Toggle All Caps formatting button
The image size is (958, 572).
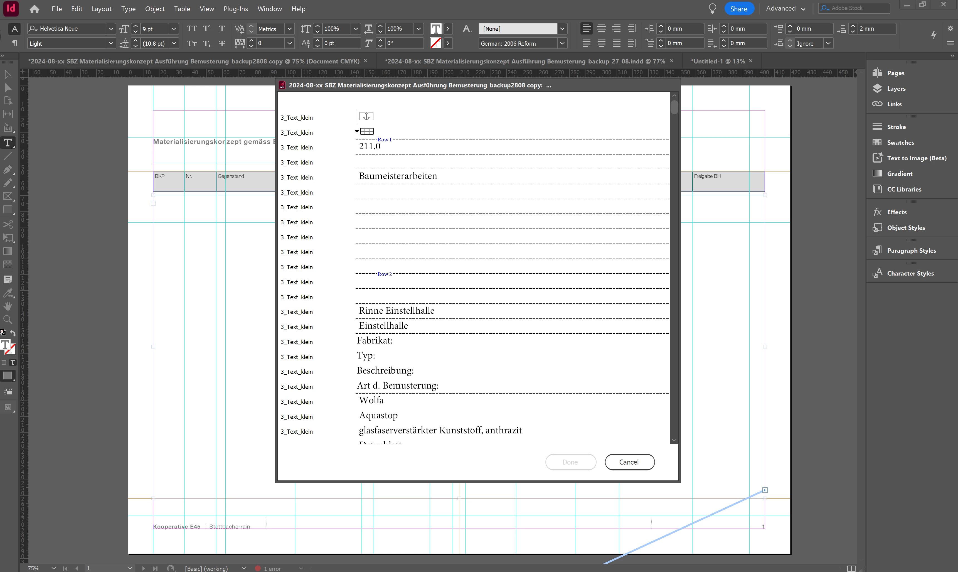(x=191, y=28)
